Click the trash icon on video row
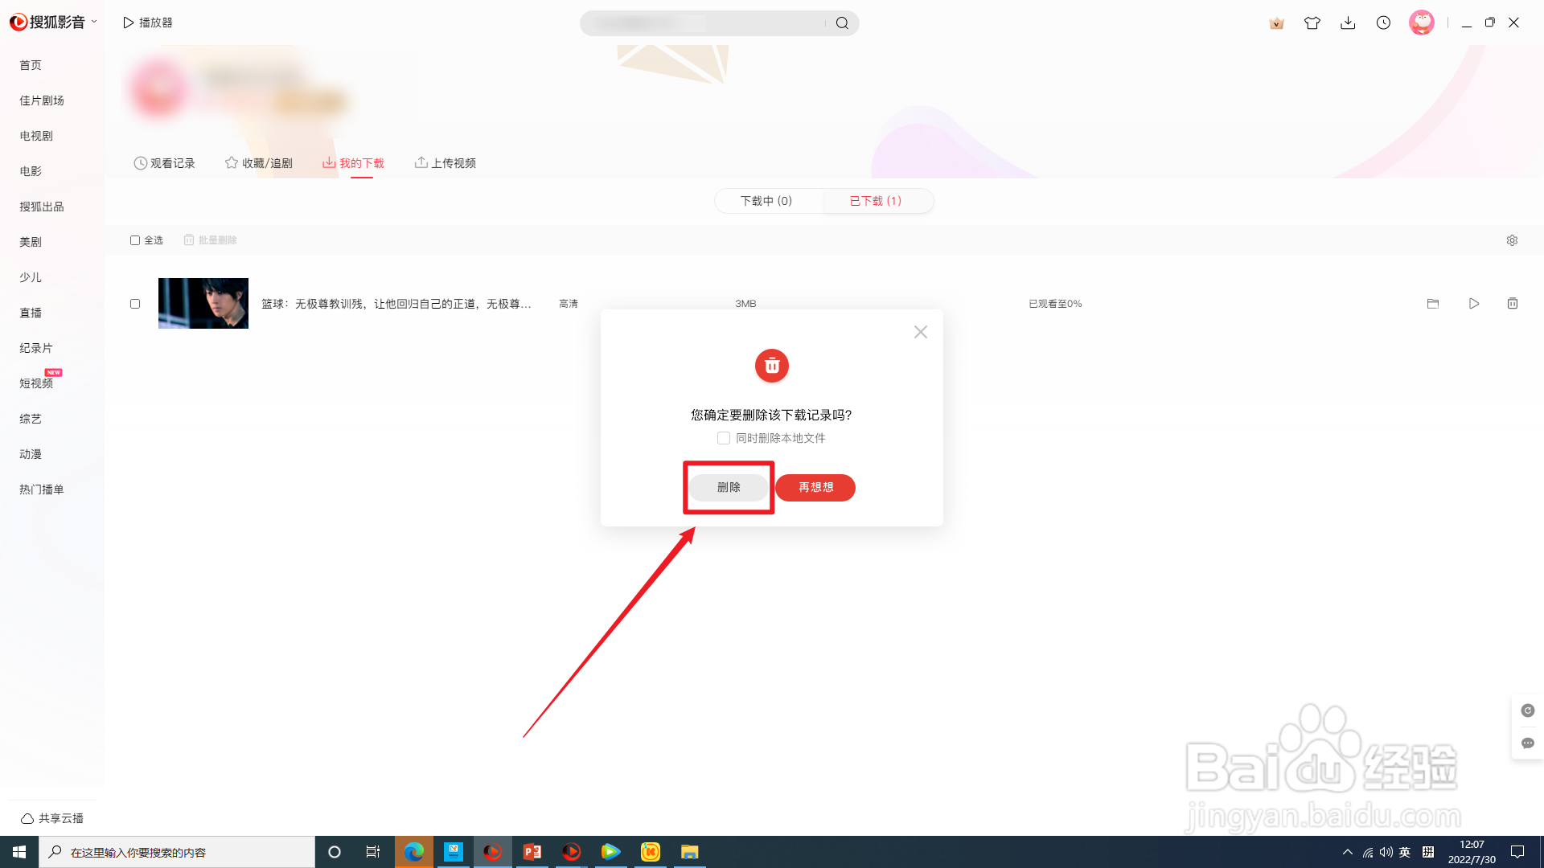The width and height of the screenshot is (1544, 868). point(1513,304)
